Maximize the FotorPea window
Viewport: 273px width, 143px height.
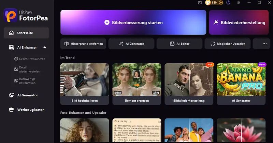(259, 3)
